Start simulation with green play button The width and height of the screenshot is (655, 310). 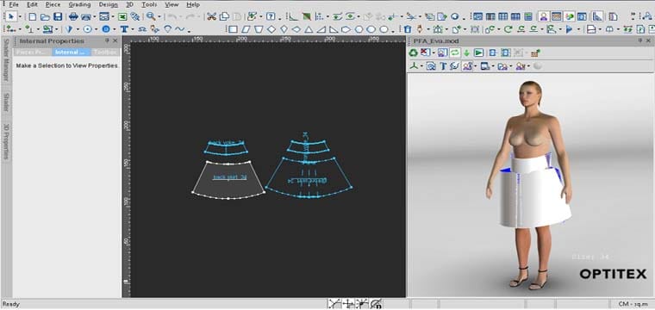478,53
